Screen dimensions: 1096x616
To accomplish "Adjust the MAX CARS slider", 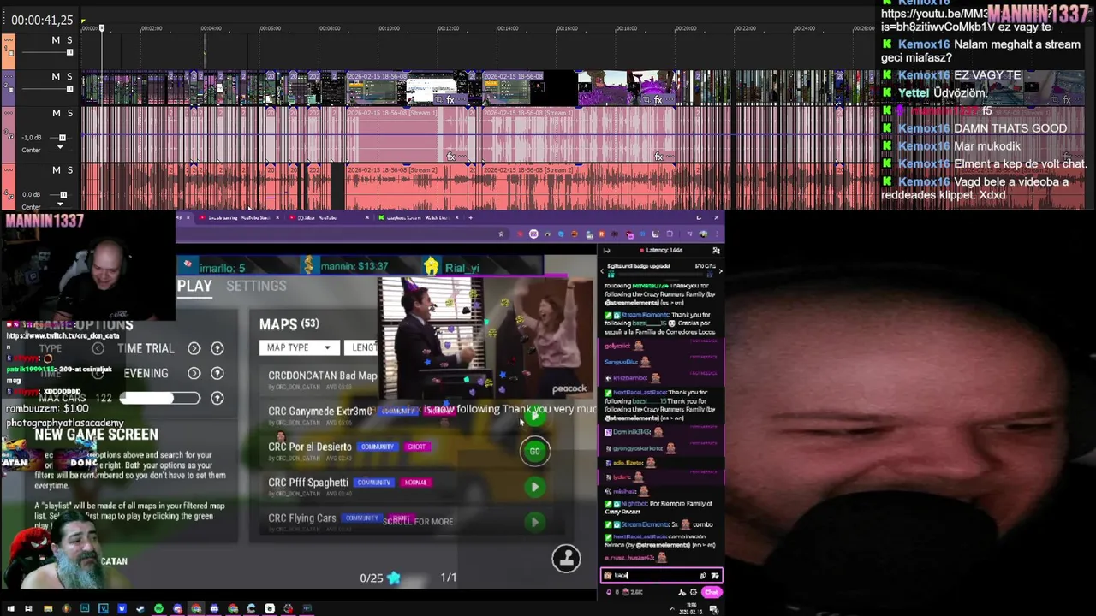I will click(159, 398).
